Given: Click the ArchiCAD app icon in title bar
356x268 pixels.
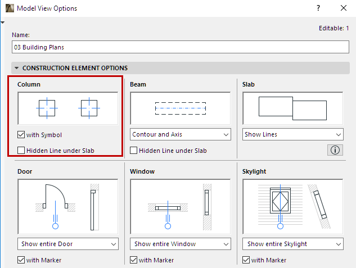Looking at the screenshot, I should [x=8, y=8].
